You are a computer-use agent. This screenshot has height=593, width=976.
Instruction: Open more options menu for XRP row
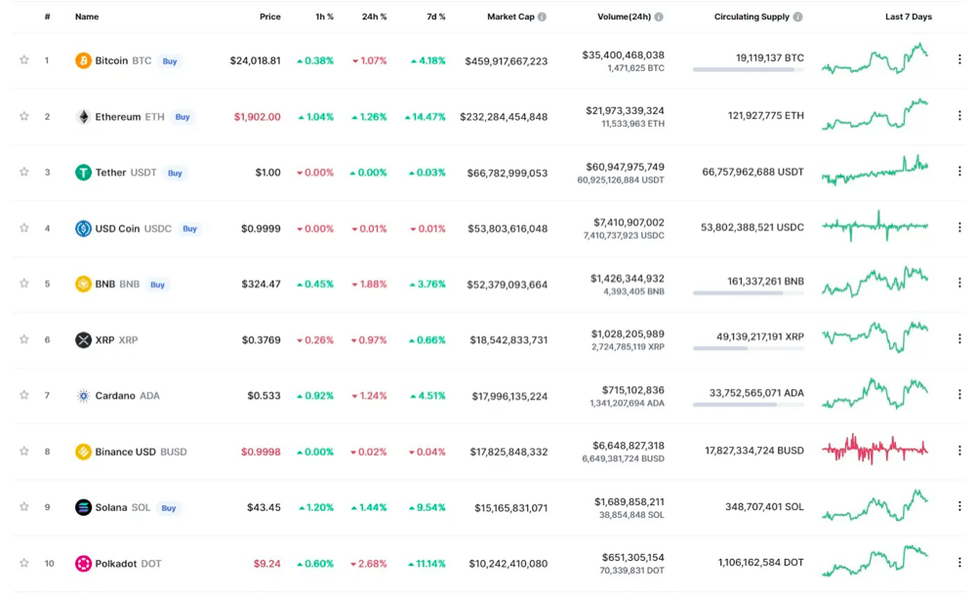959,338
